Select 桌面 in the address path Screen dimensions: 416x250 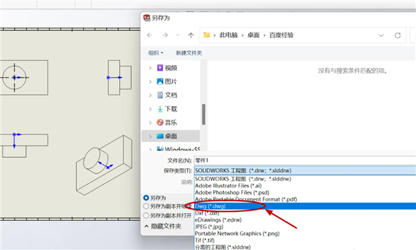pos(253,35)
